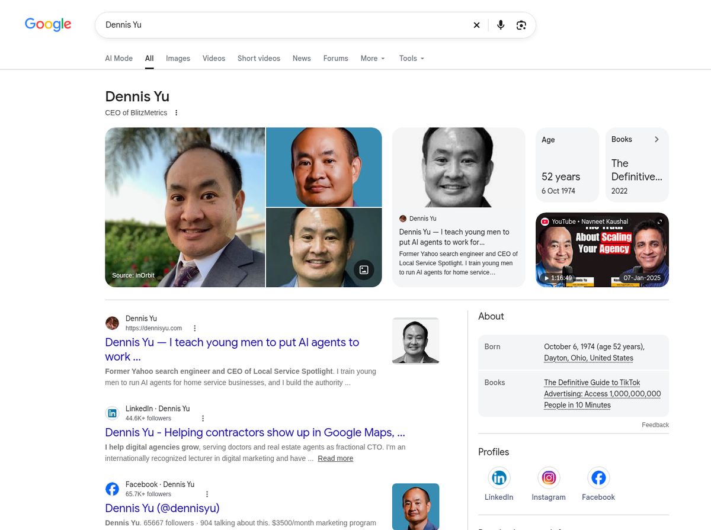Click 'The Definitive...' book title in card
711x530 pixels.
[637, 170]
